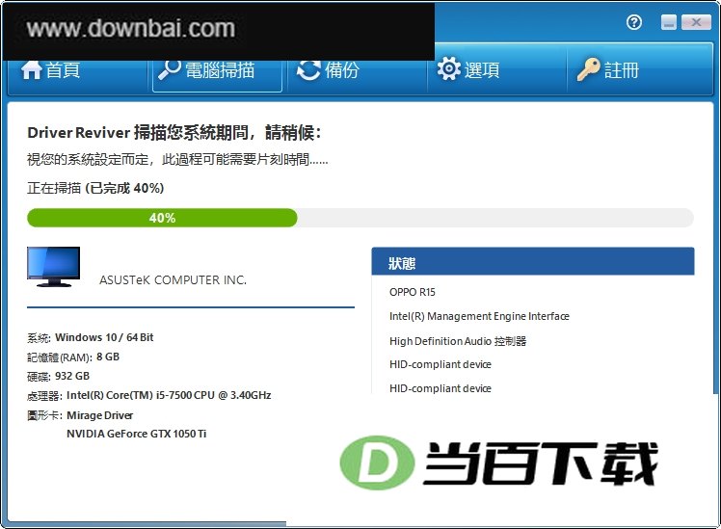Click the 正在掃描 (已完成 40%) status text
Viewport: 721px width, 529px height.
pyautogui.click(x=95, y=188)
